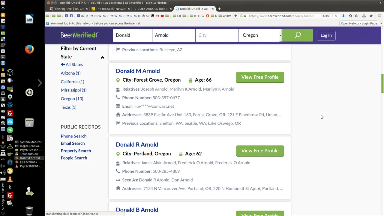The image size is (384, 216).
Task: Open the trash can icon
Action: coord(29,211)
